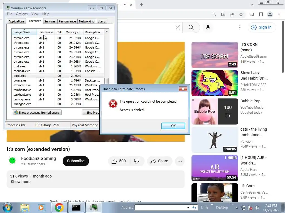Screen dimensions: 285x213
Task: Expand the taskbar Address dropdown arrow
Action: 188,207
